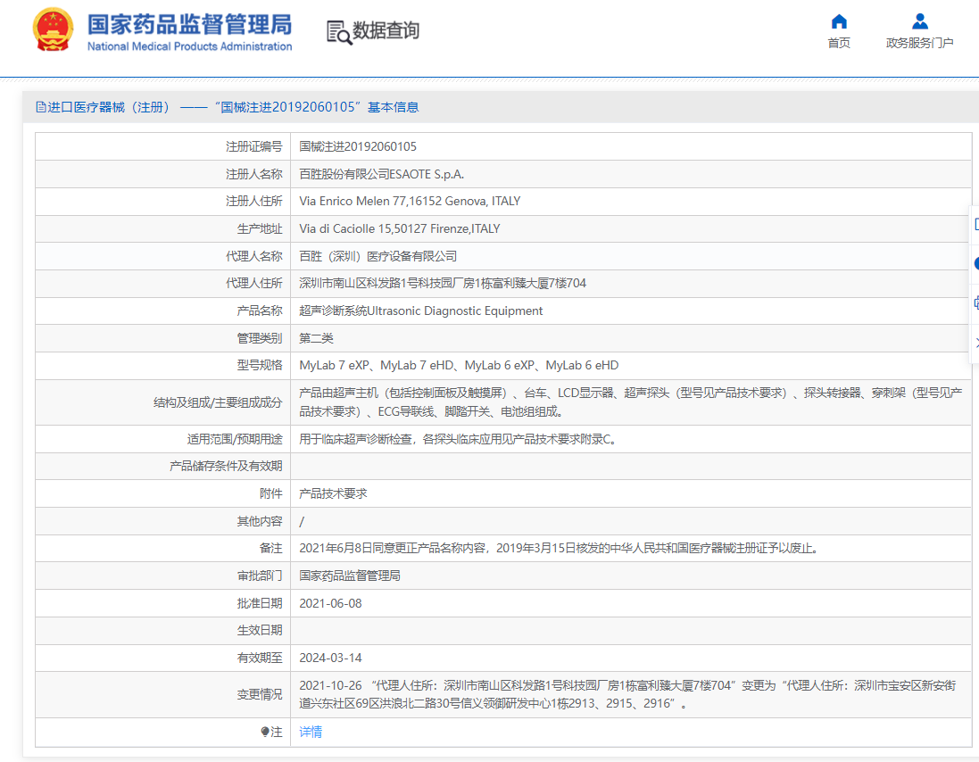Go to 首页 via the house icon
The height and width of the screenshot is (762, 979).
pyautogui.click(x=839, y=21)
